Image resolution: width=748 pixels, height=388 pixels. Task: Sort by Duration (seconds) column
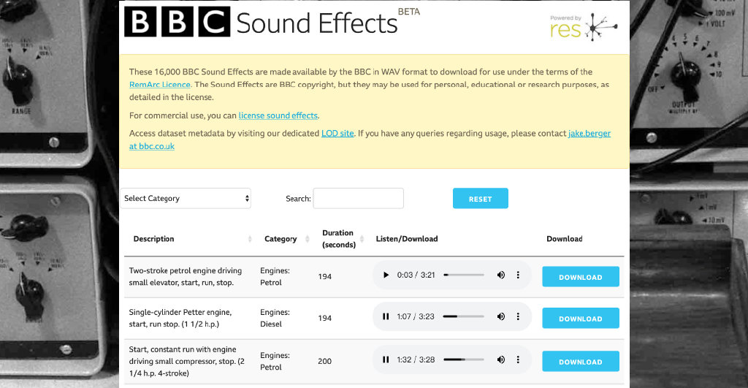337,239
